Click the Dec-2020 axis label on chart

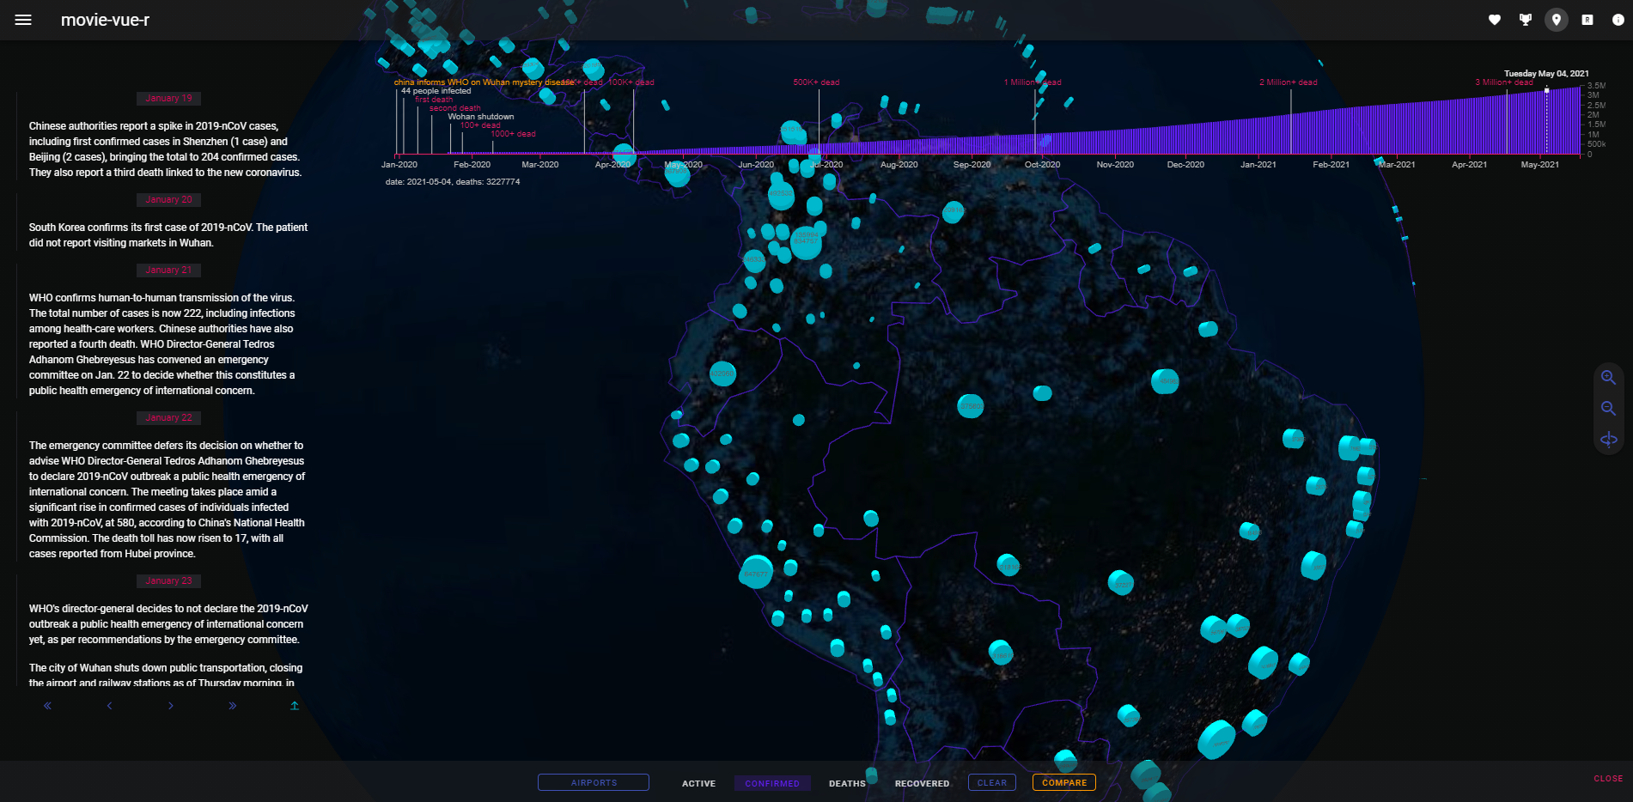pyautogui.click(x=1185, y=164)
